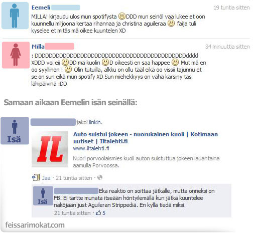Click the post's 21 tuntia sitten timestamp
The image size is (254, 233).
coord(74,178)
